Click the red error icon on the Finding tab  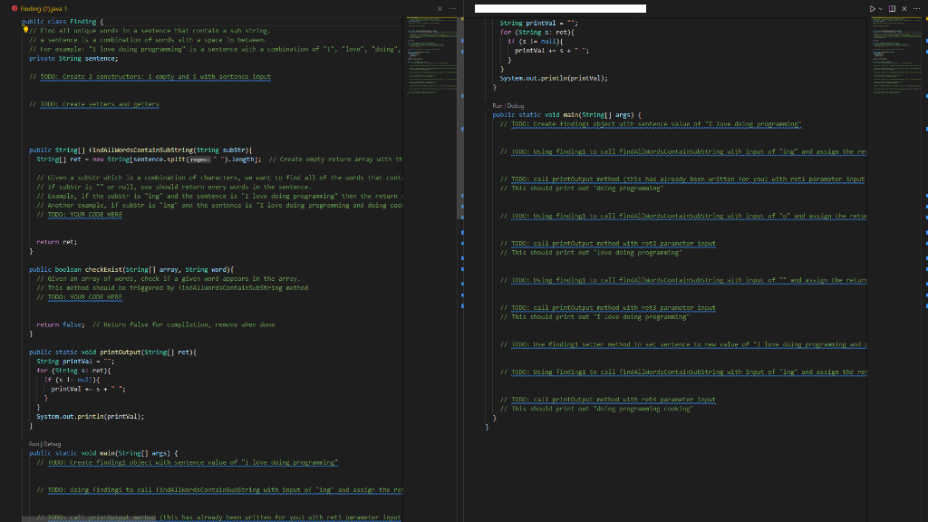(x=14, y=7)
